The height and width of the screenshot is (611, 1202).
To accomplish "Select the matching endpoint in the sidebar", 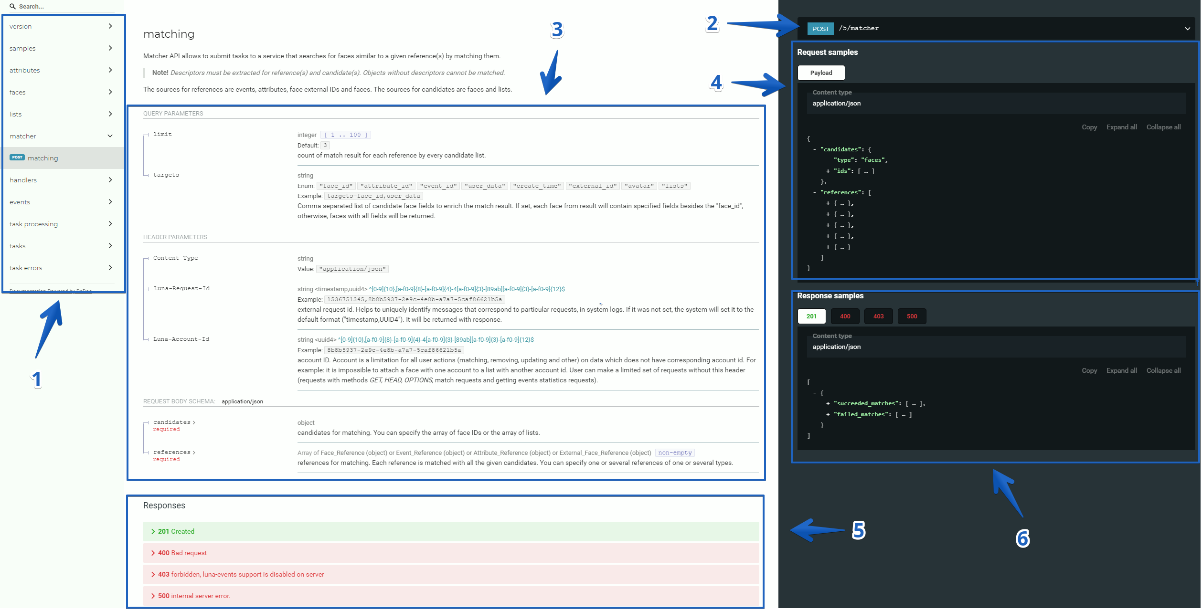I will pyautogui.click(x=43, y=158).
